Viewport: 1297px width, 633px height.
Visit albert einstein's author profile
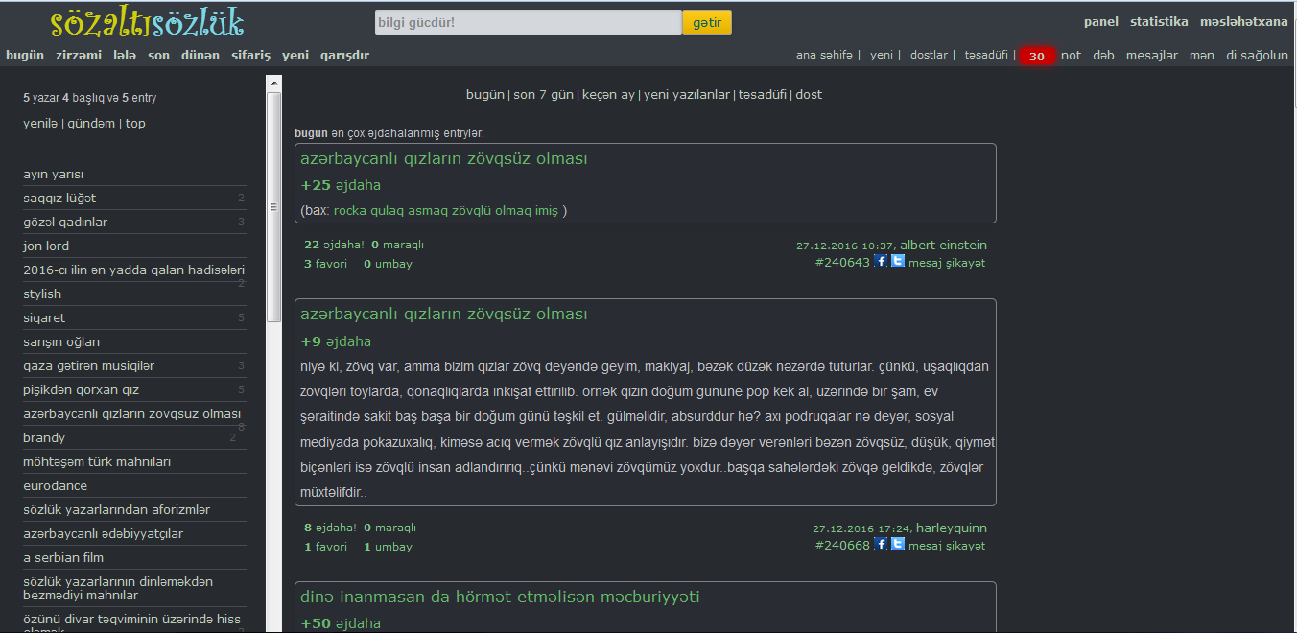pyautogui.click(x=943, y=245)
